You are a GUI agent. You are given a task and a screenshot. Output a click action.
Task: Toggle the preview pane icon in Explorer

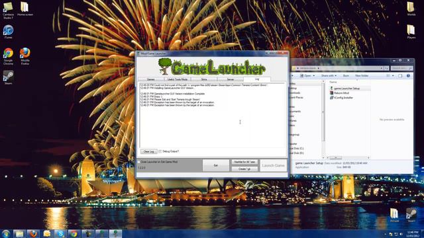(400, 76)
